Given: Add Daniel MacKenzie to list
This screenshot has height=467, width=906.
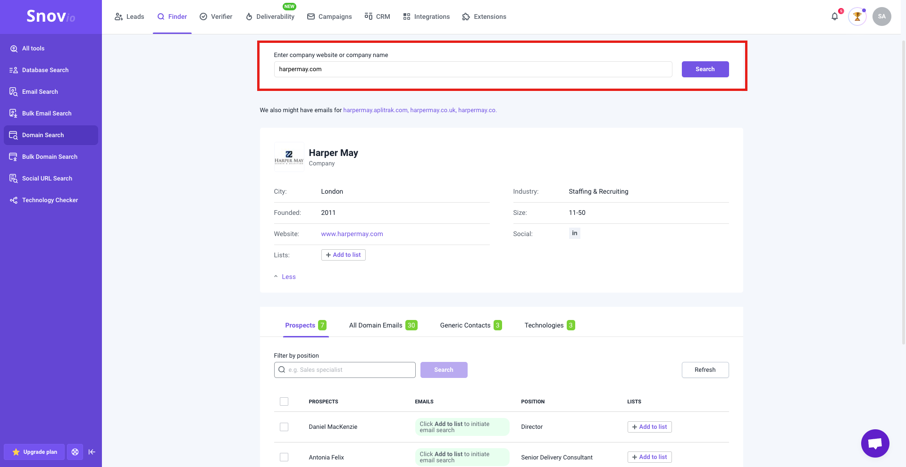Looking at the screenshot, I should [649, 427].
